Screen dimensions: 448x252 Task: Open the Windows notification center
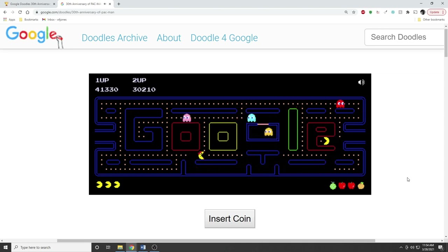(x=441, y=247)
